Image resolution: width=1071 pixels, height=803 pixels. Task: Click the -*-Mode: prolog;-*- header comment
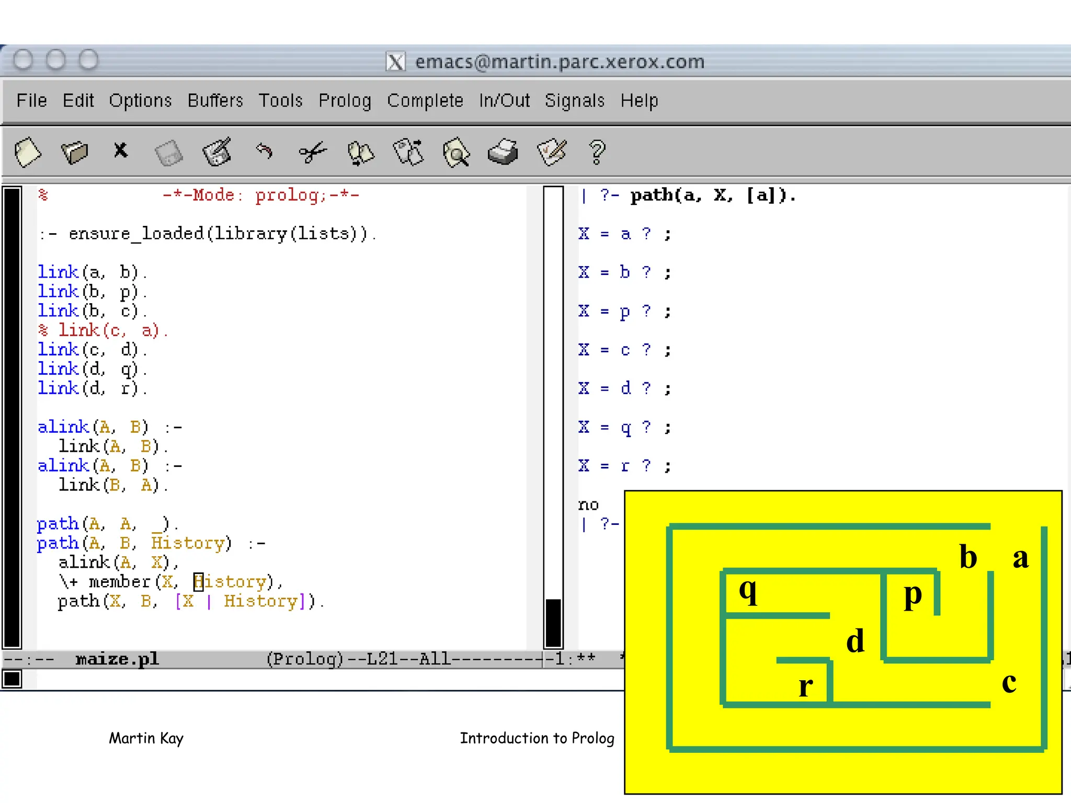(260, 195)
